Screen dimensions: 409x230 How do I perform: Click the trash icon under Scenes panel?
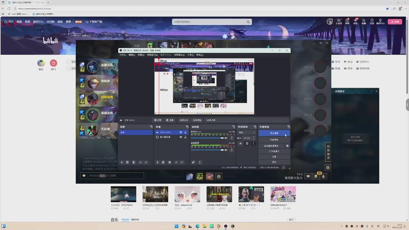(127, 162)
